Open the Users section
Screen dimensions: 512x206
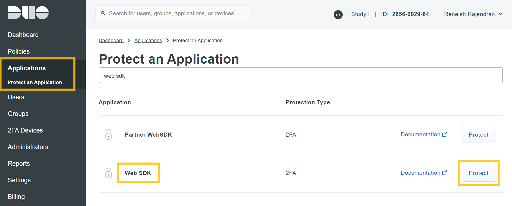16,97
